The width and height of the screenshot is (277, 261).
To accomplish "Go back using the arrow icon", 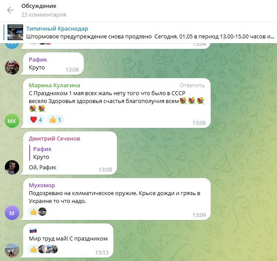I will pyautogui.click(x=10, y=10).
